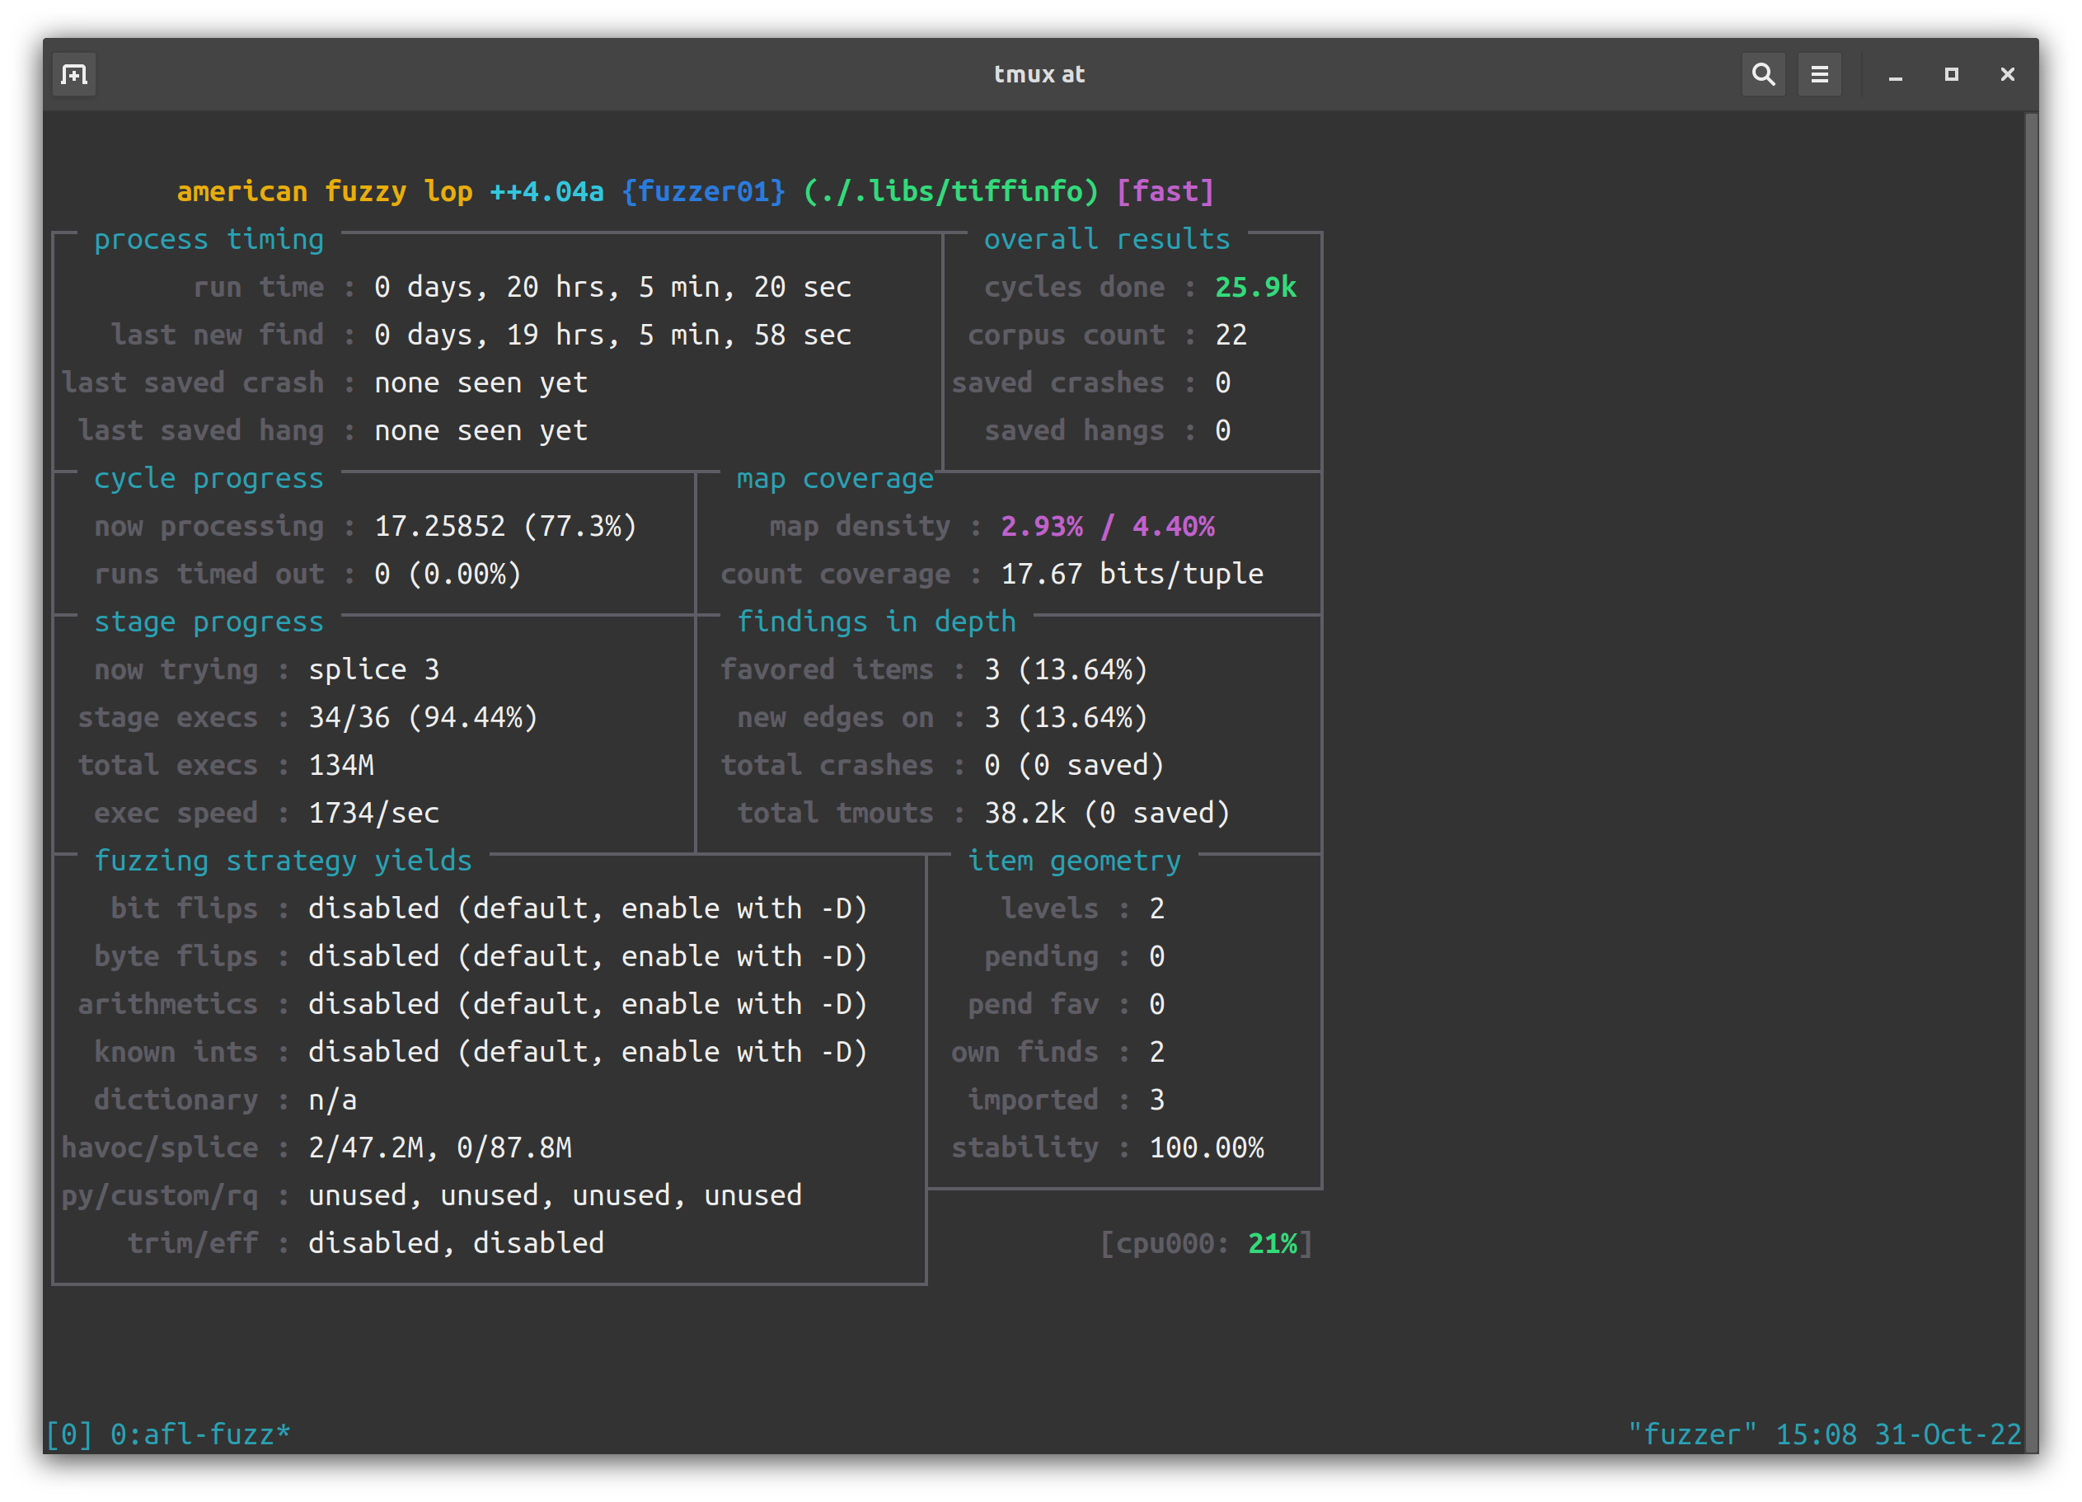Click the 'overall results' section heading

pyautogui.click(x=1106, y=239)
